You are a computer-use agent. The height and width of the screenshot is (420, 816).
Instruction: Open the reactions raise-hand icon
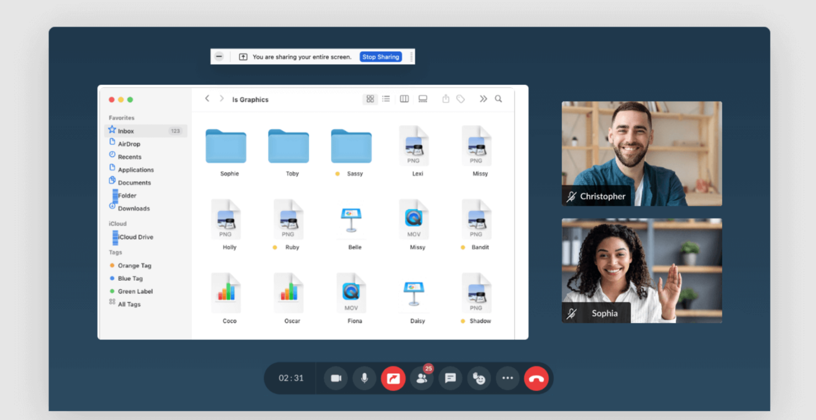479,378
